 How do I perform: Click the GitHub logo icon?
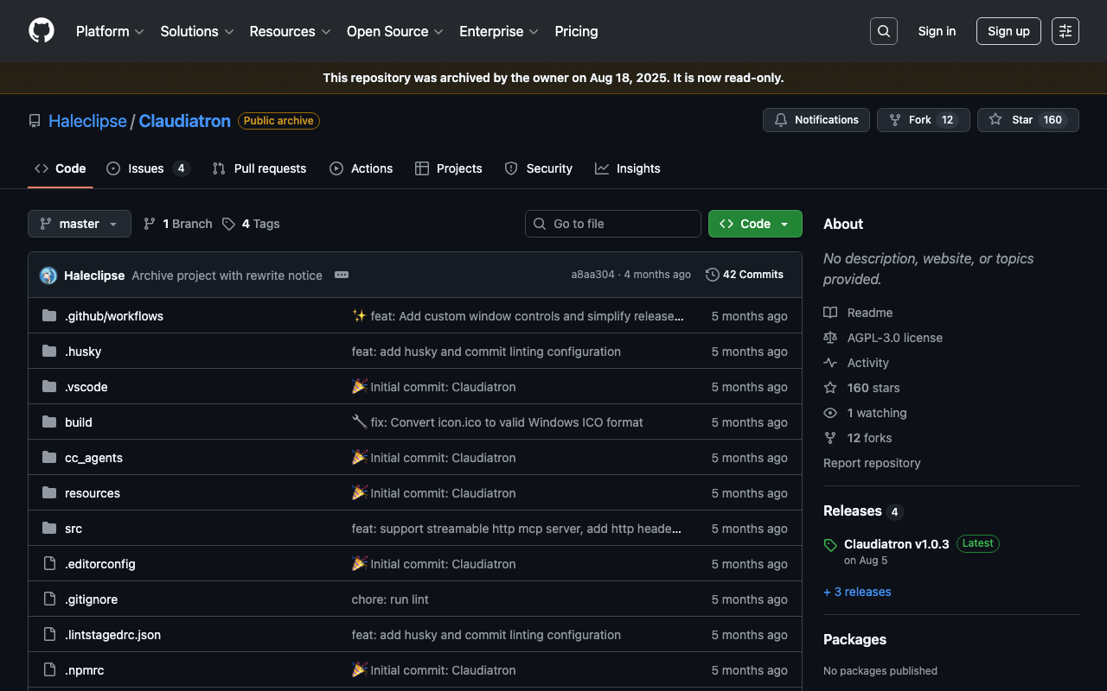point(42,31)
